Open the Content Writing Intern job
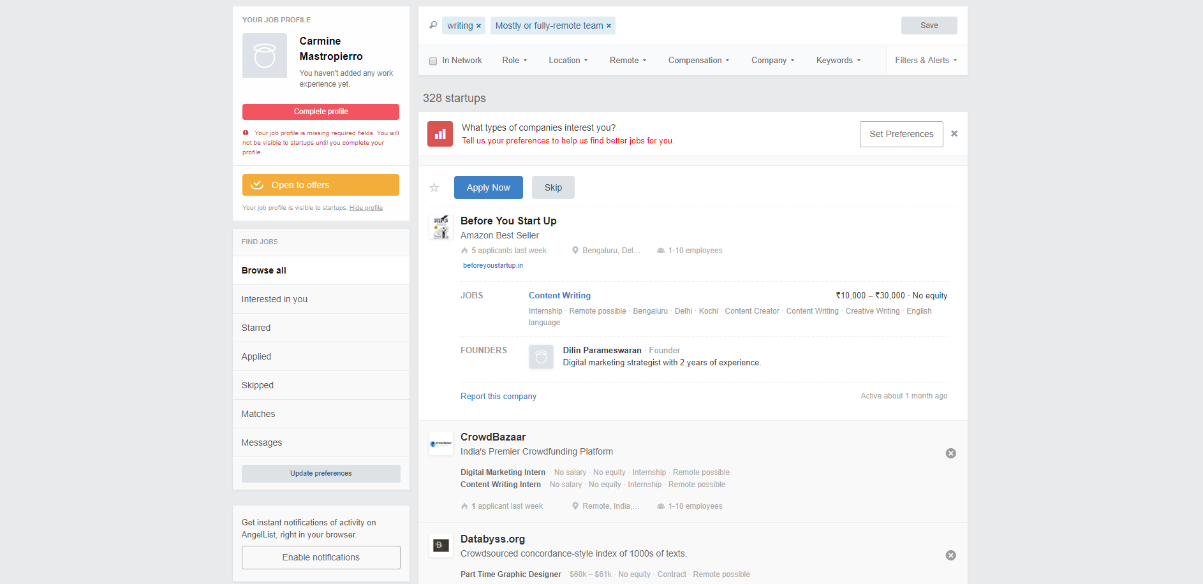Screen dimensions: 1203x584 pos(501,485)
